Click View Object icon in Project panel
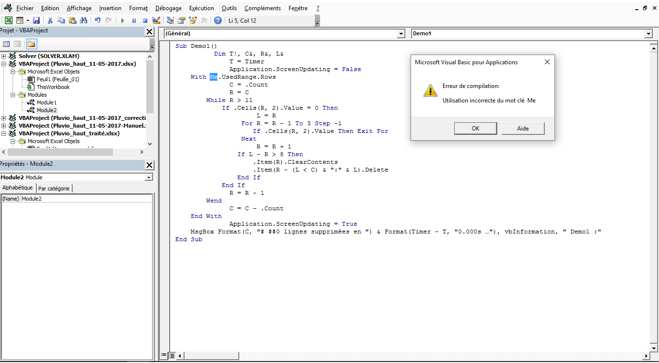 coord(17,44)
